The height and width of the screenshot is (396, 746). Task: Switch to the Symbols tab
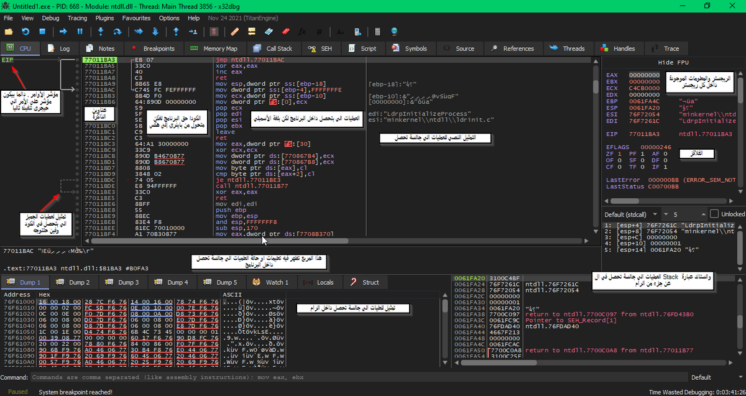click(410, 48)
